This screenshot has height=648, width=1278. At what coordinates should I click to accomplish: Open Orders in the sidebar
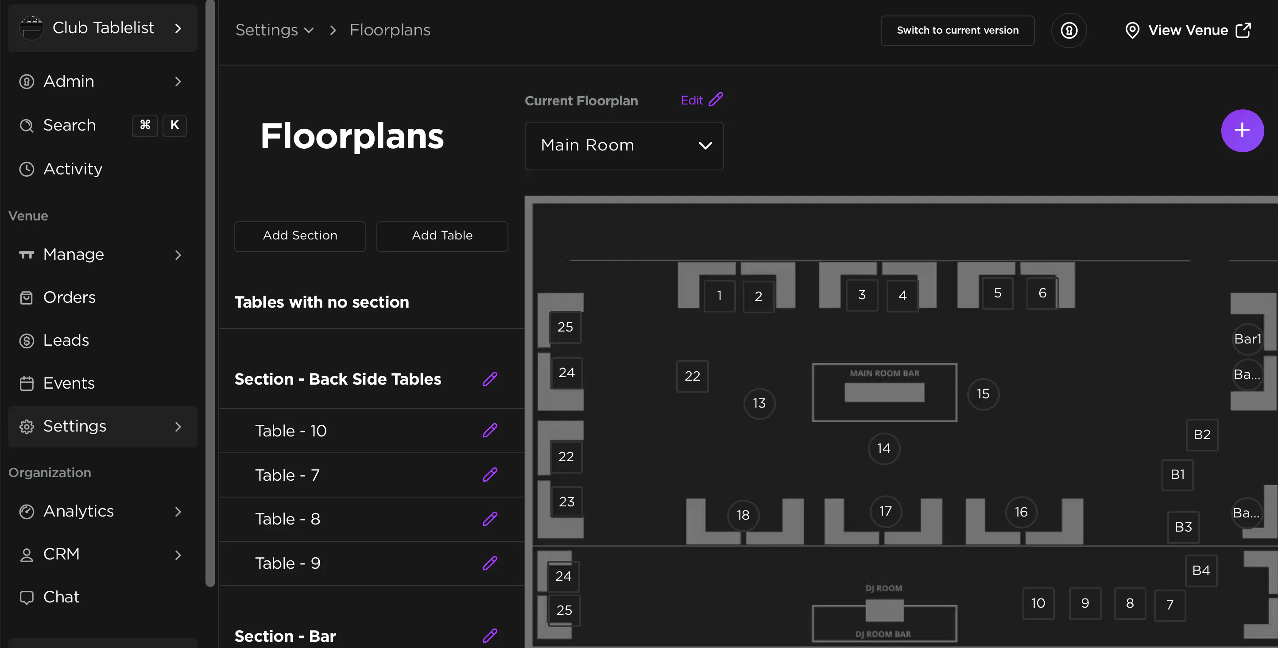[x=69, y=297]
